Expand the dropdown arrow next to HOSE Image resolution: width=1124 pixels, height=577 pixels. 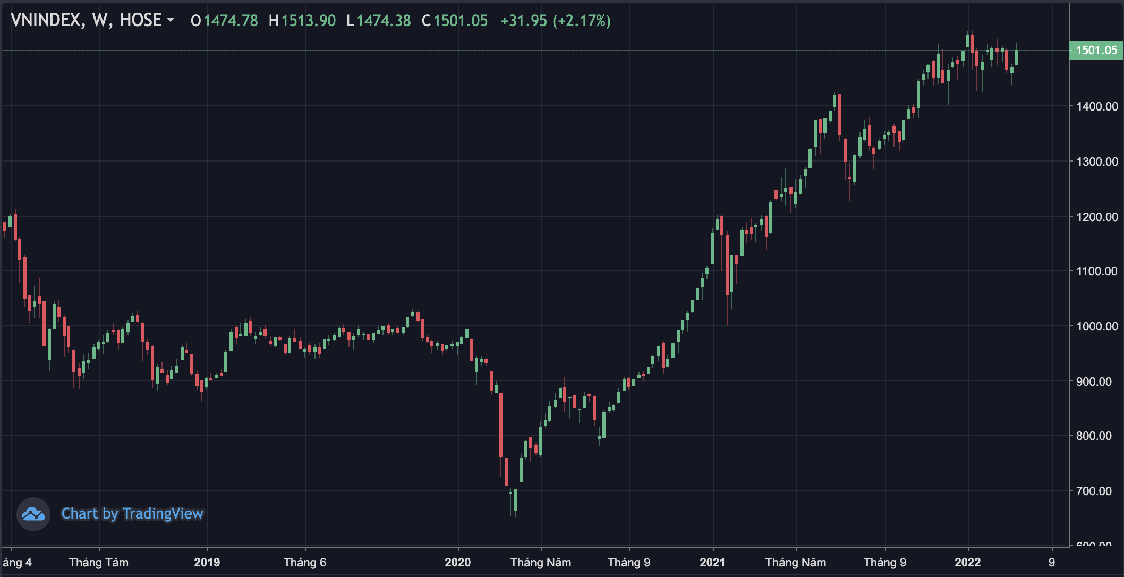(170, 20)
